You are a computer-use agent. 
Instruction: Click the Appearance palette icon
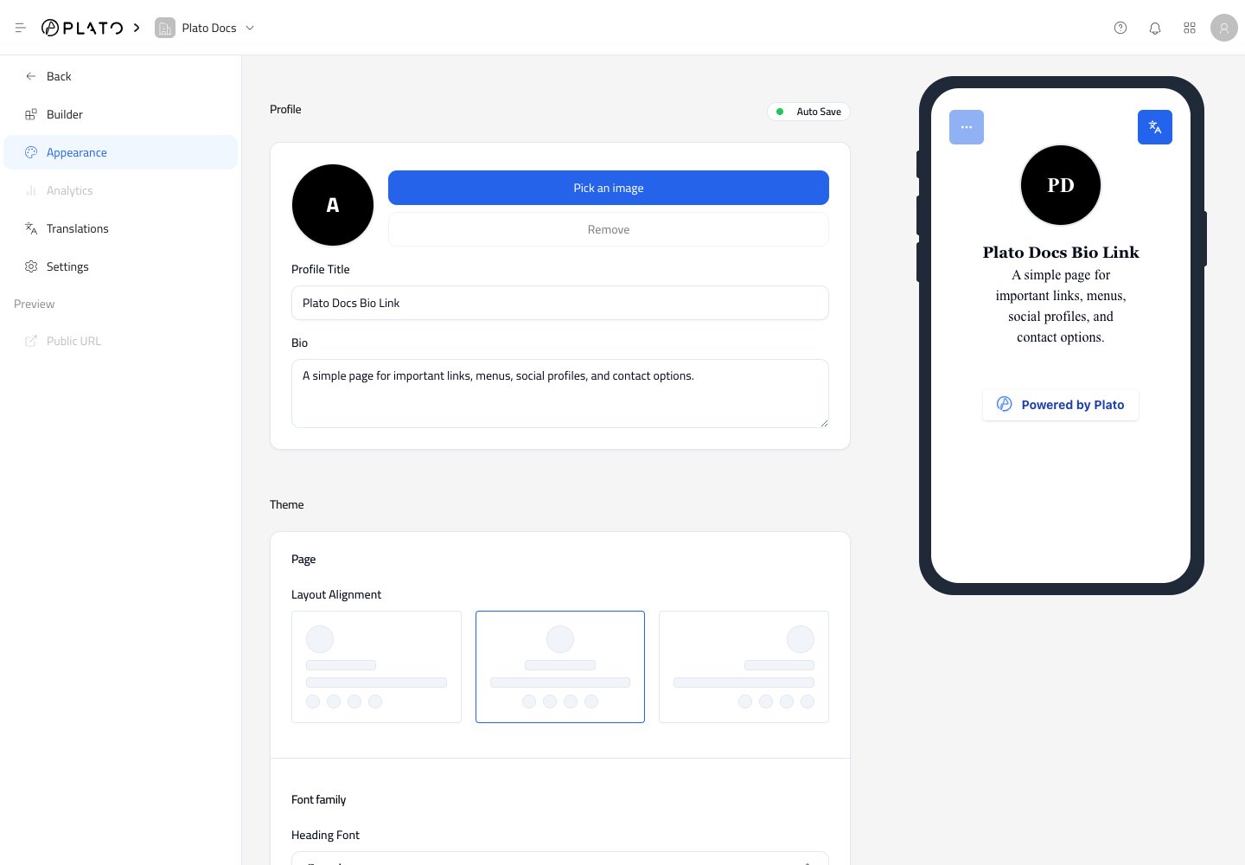pyautogui.click(x=31, y=152)
